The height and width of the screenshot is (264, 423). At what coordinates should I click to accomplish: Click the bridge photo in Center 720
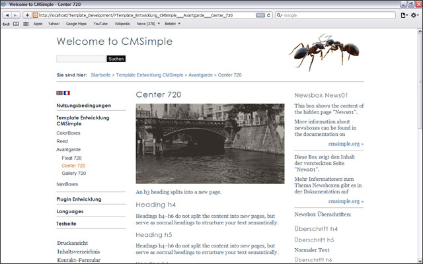point(210,144)
